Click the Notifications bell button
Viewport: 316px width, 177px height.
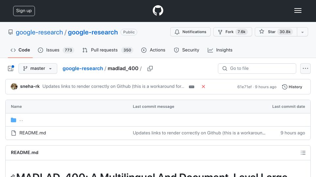pyautogui.click(x=190, y=32)
